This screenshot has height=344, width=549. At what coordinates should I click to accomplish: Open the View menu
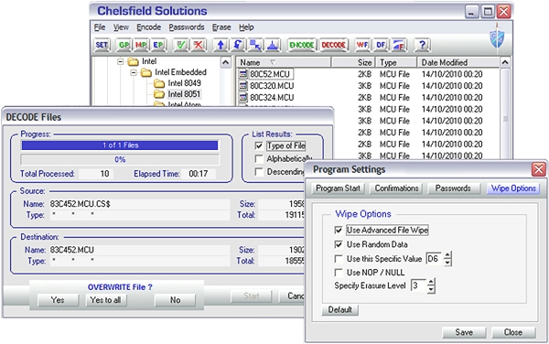[121, 27]
